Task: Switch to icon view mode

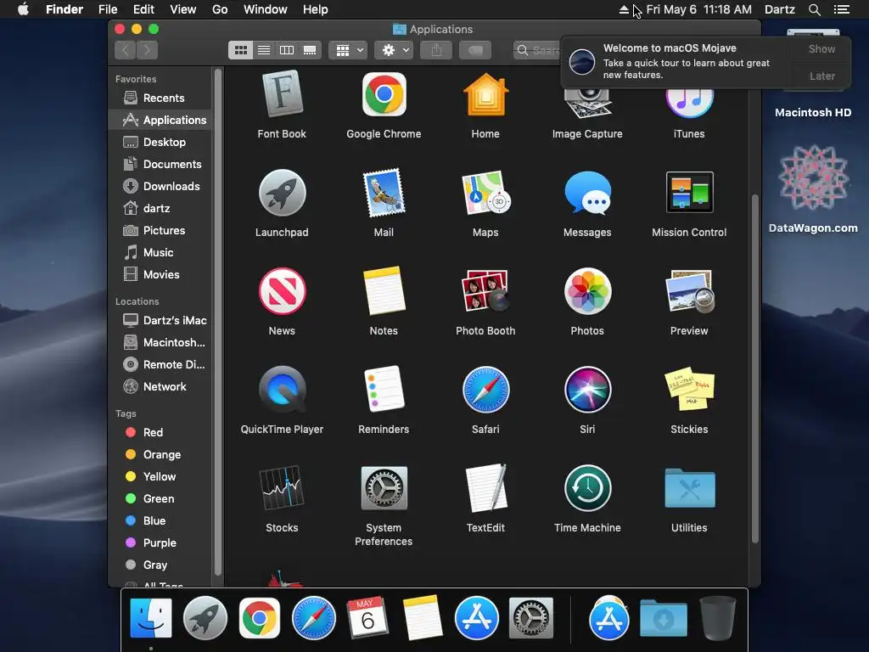Action: [x=240, y=50]
